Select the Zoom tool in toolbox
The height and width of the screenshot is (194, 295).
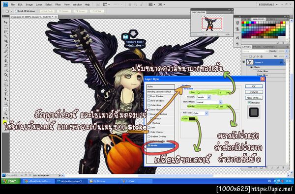point(6,114)
